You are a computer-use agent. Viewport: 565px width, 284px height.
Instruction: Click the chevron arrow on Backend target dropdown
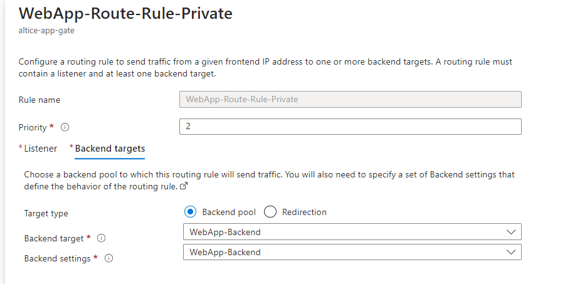pos(511,232)
